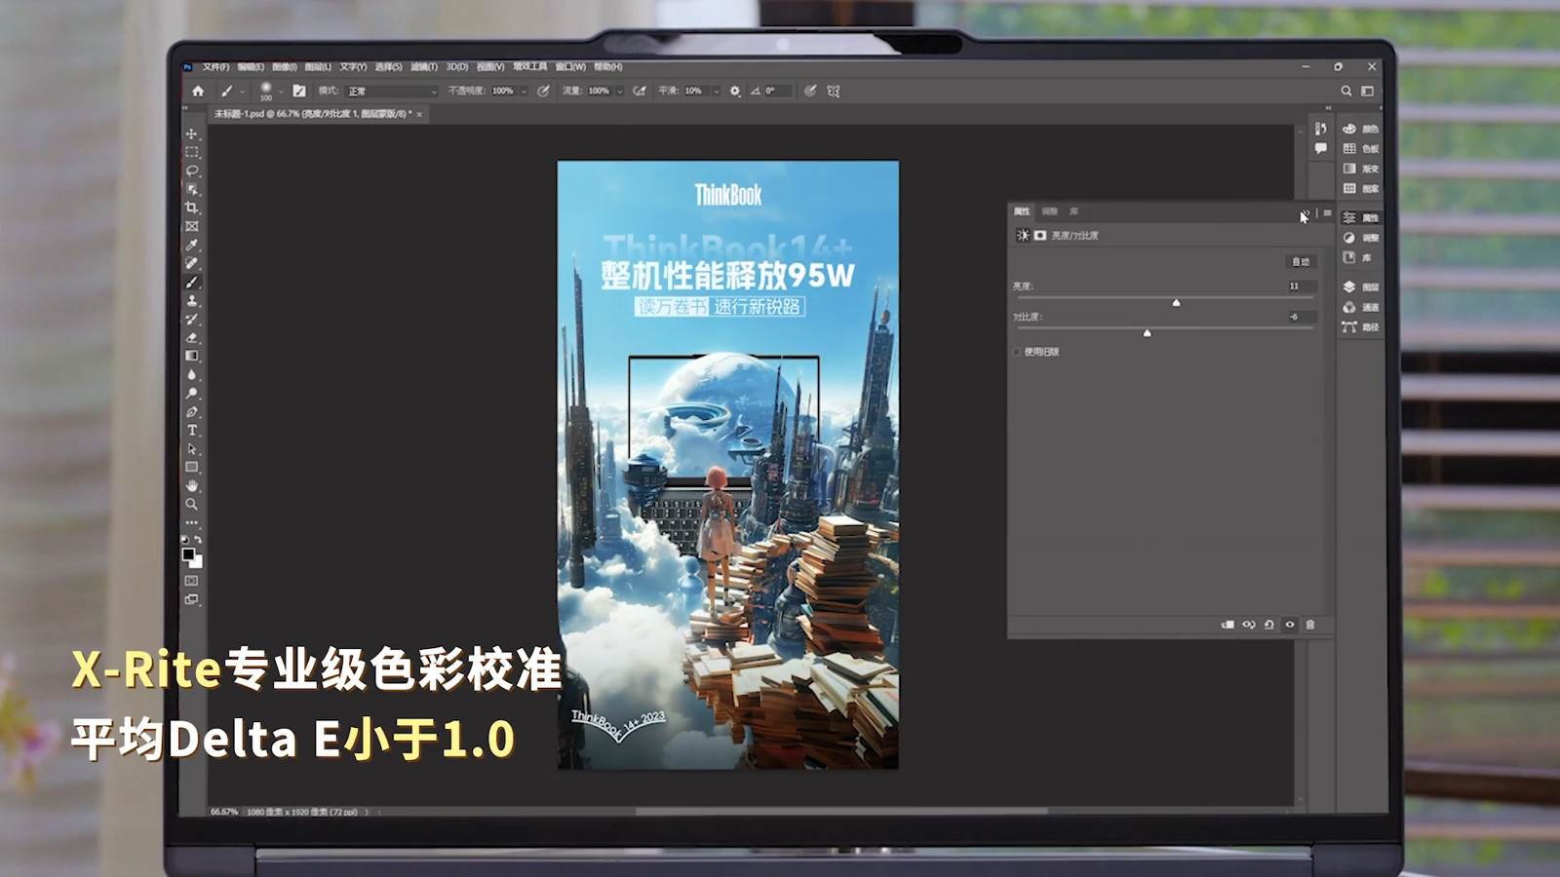Open the 滤镜(T) menu
This screenshot has height=877, width=1560.
coord(423,67)
